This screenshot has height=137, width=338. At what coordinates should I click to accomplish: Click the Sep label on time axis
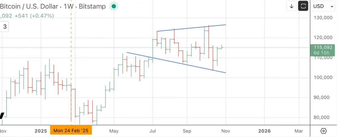pyautogui.click(x=187, y=131)
